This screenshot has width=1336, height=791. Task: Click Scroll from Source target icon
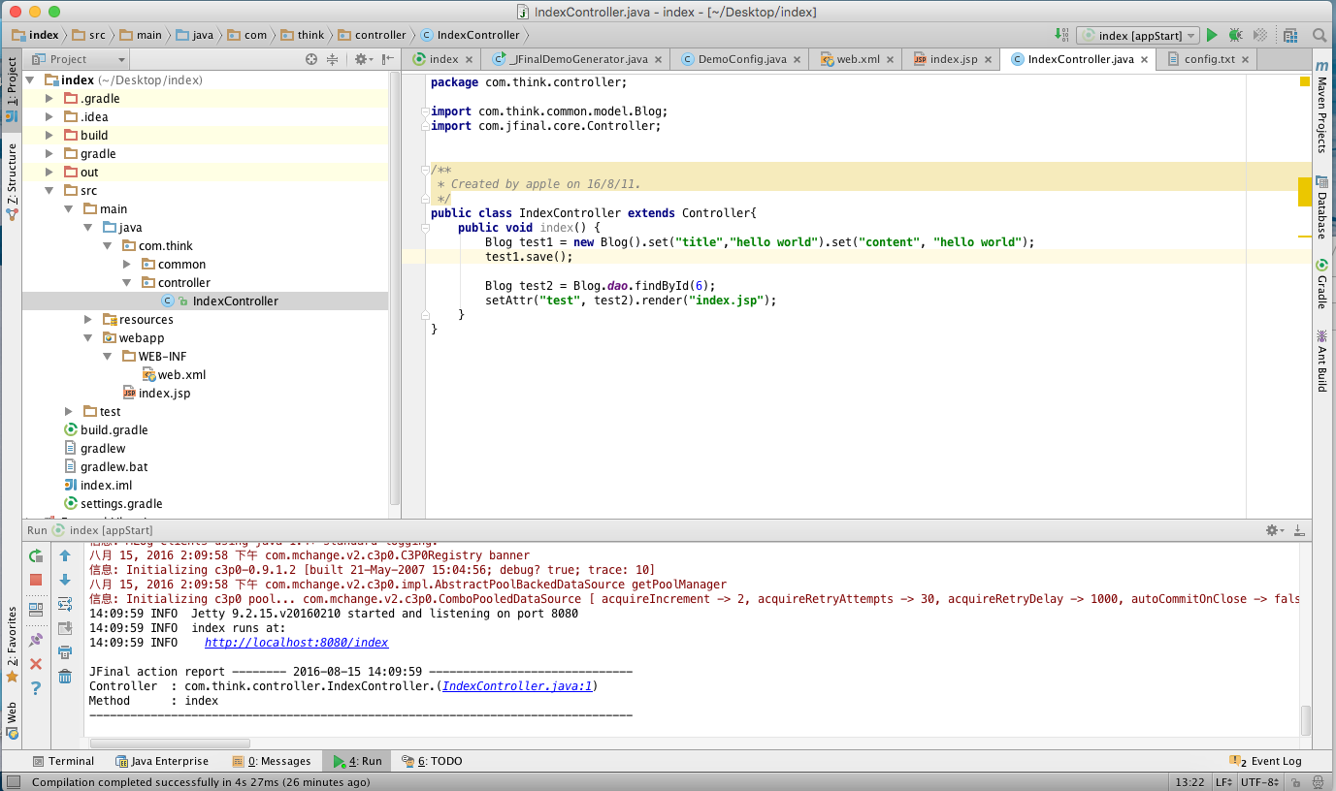(x=311, y=59)
